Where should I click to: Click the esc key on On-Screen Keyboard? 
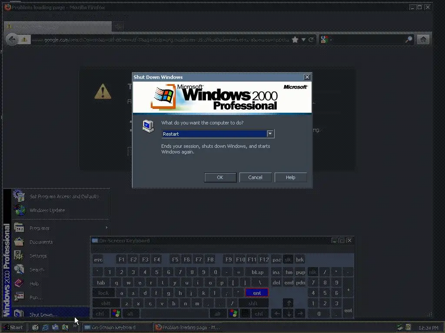[98, 260]
